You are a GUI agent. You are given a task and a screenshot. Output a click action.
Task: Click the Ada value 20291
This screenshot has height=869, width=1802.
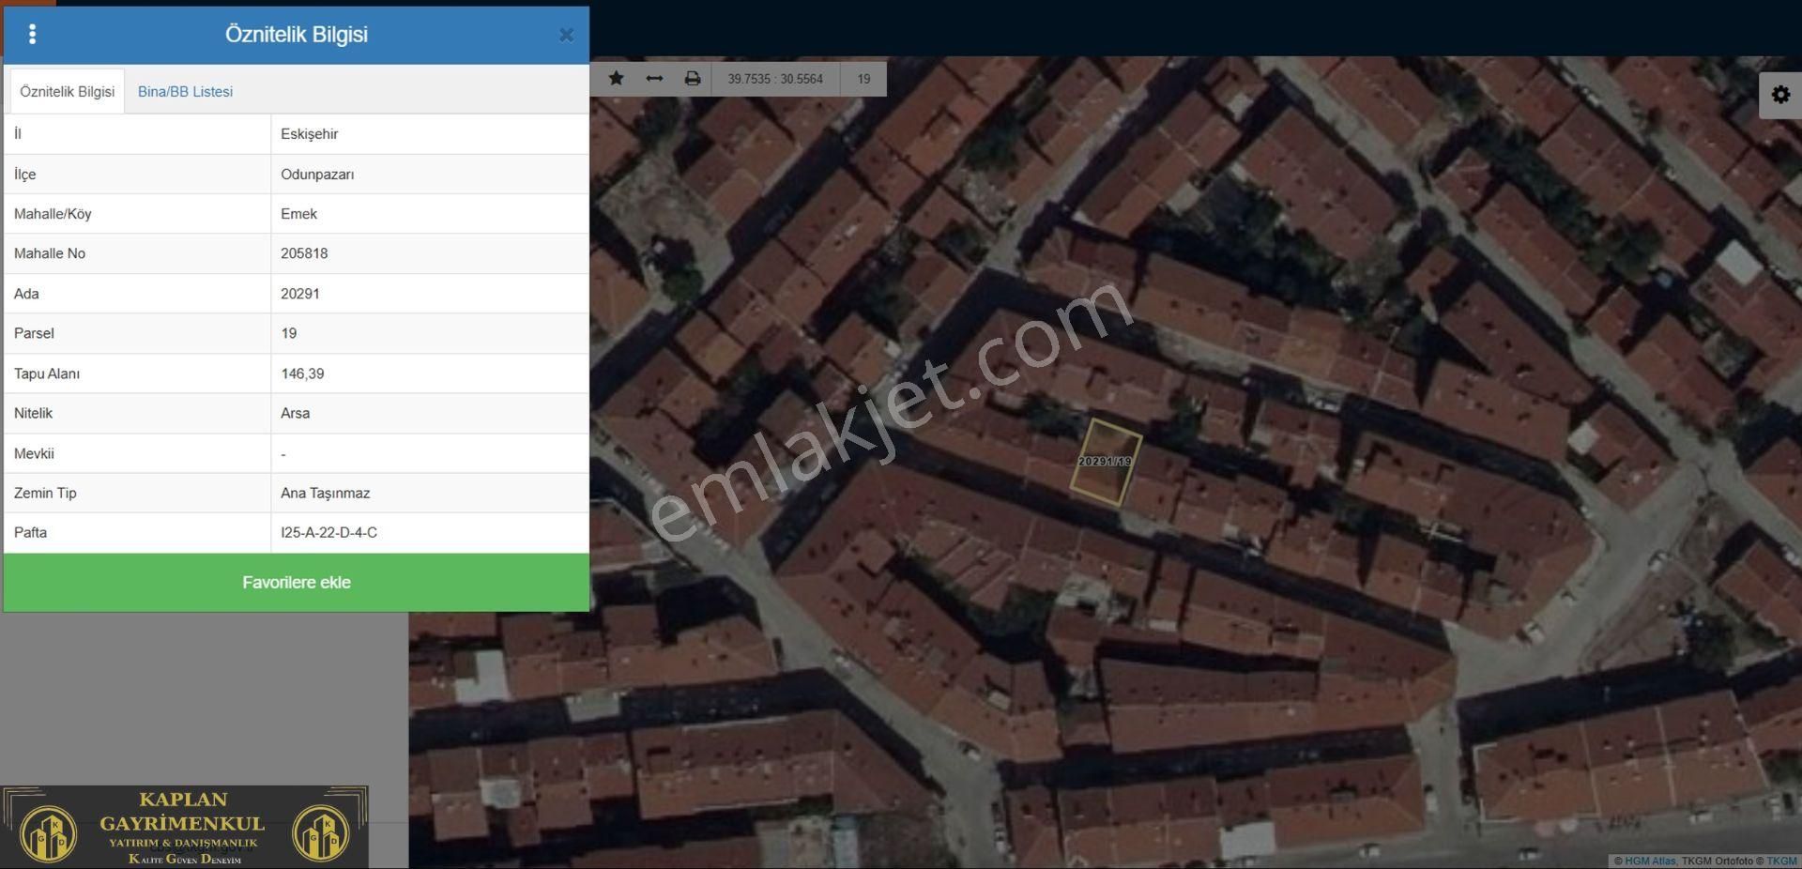click(x=300, y=294)
